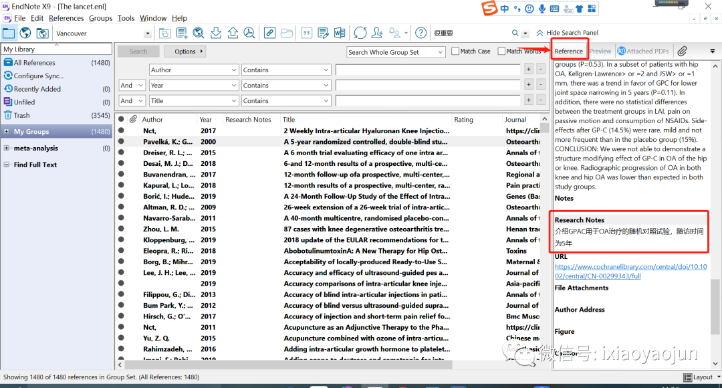Click the Format Bibliography pencil icon

pyautogui.click(x=324, y=33)
